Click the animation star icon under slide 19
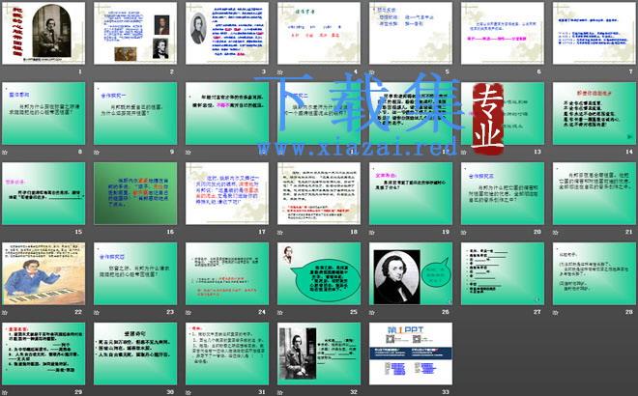The width and height of the screenshot is (638, 396). click(371, 232)
